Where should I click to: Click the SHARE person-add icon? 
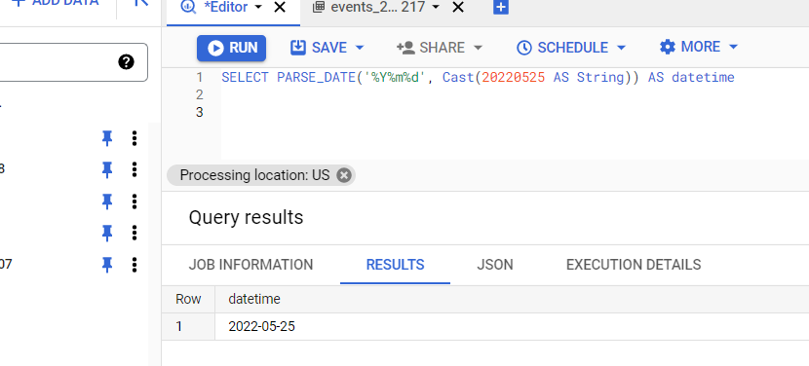[x=405, y=48]
